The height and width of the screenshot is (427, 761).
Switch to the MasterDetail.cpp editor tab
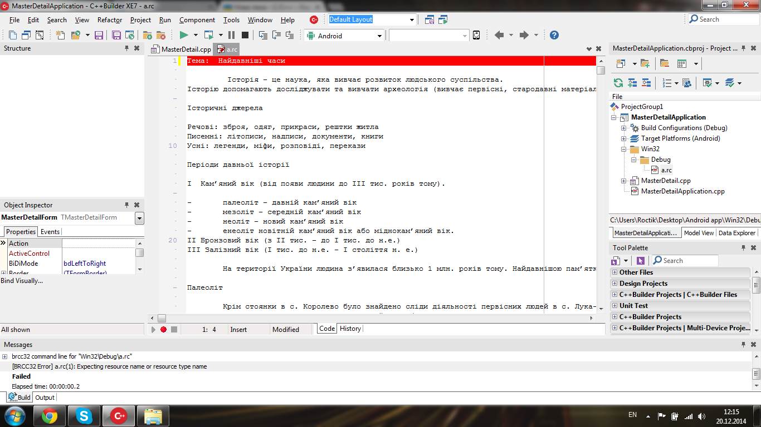(181, 49)
